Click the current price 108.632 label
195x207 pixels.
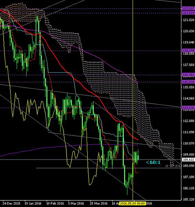[x=188, y=160]
